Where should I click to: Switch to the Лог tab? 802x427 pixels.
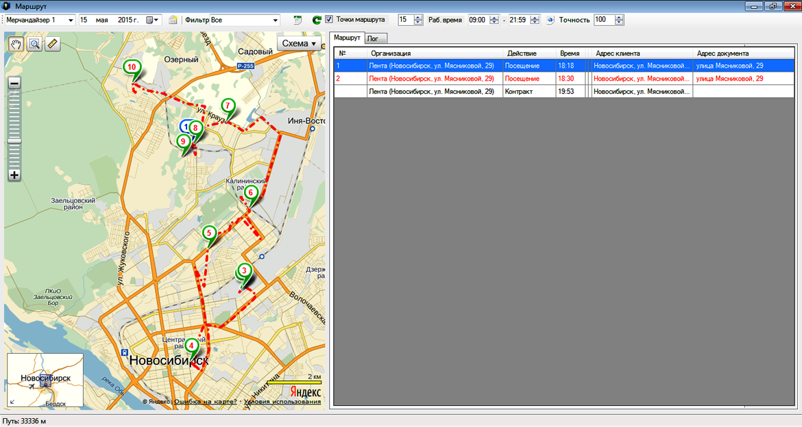tap(374, 39)
